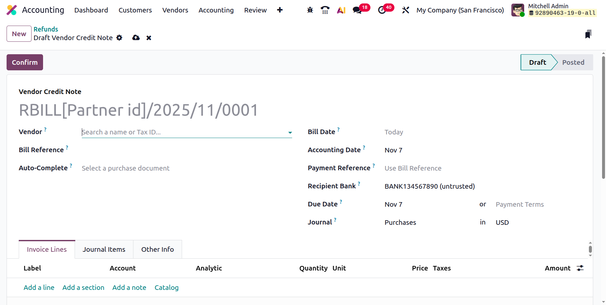Image resolution: width=606 pixels, height=305 pixels.
Task: Switch to the Journal Items tab
Action: (x=104, y=249)
